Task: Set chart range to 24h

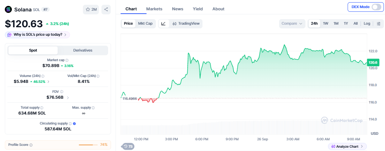Action: (314, 24)
